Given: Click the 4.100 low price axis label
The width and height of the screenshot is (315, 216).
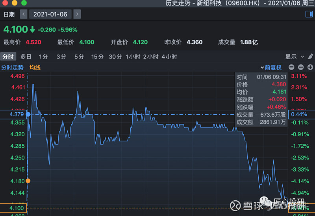Looking at the screenshot, I should point(13,208).
